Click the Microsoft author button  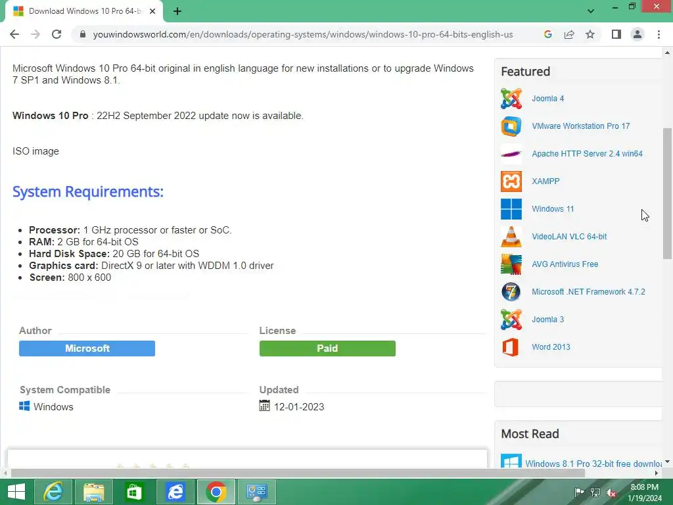pyautogui.click(x=87, y=349)
